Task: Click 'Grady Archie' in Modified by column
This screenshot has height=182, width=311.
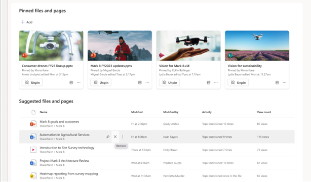Action: (171, 124)
